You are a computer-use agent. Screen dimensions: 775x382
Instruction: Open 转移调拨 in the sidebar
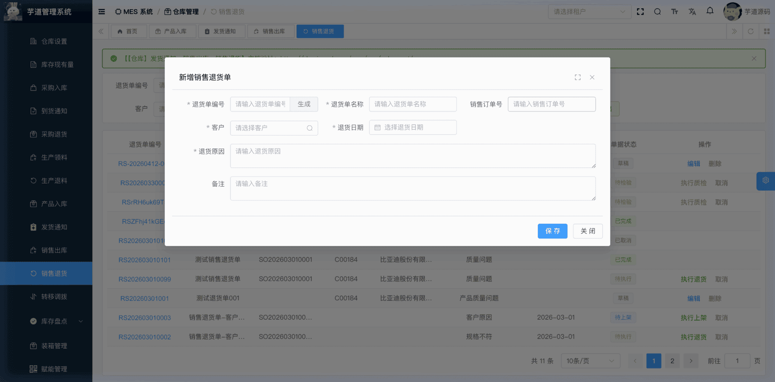coord(46,297)
